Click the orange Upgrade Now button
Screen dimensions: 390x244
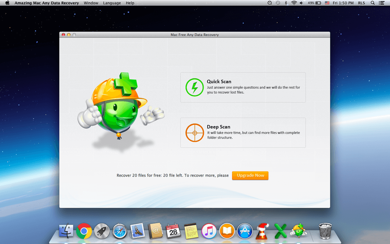tap(250, 175)
